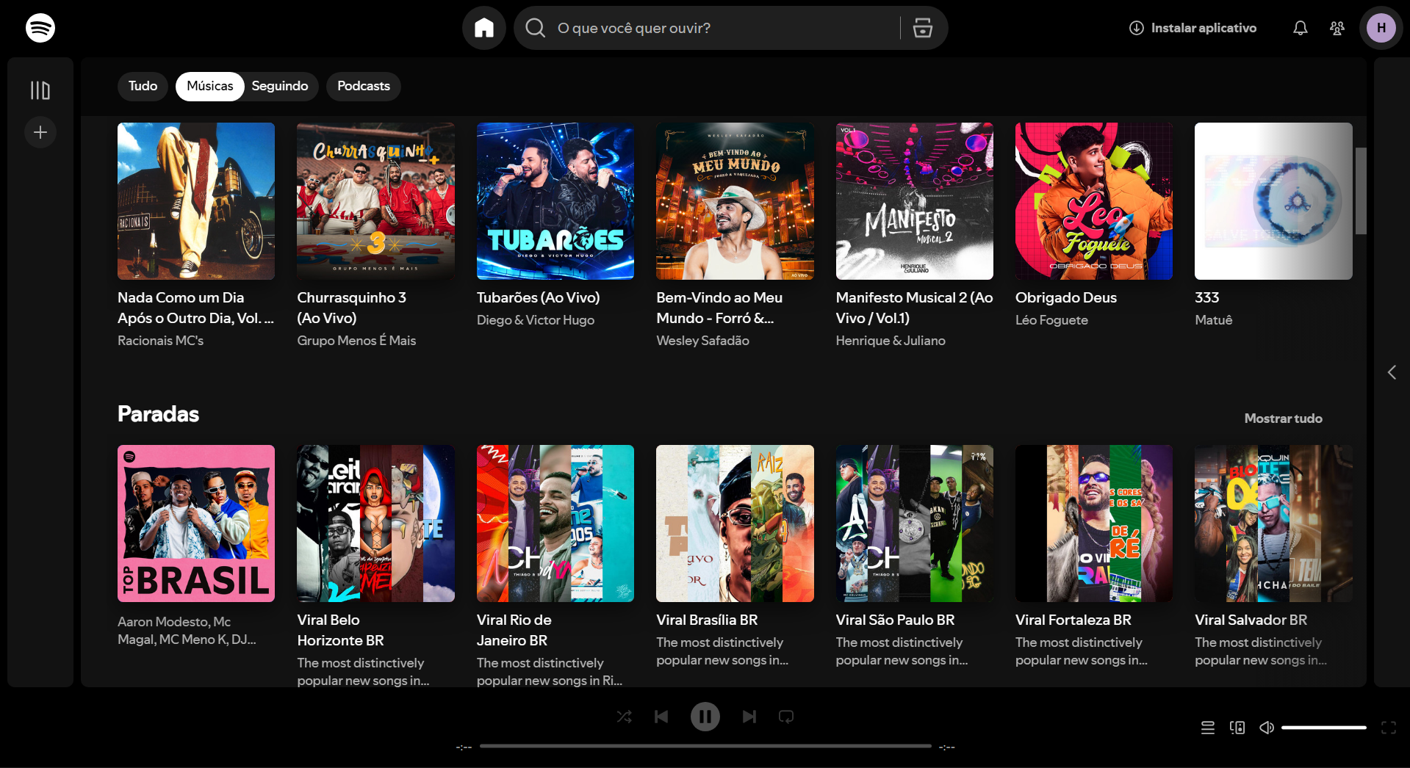Click Aaron Modesto, Mc Magal description text
The height and width of the screenshot is (768, 1410).
point(187,631)
